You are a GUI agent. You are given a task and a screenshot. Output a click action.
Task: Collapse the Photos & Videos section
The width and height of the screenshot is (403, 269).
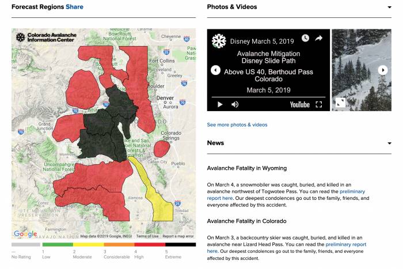[389, 7]
